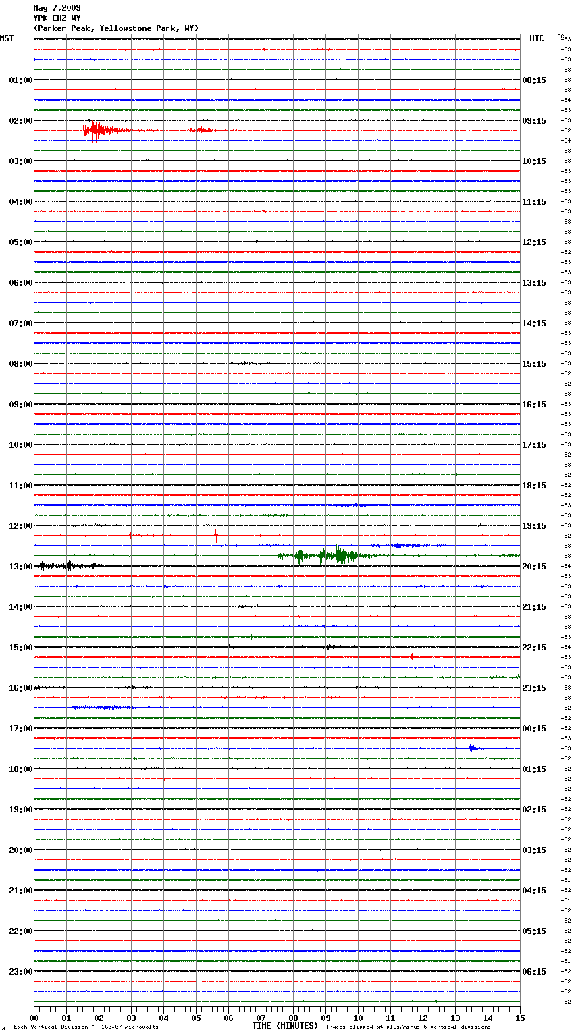Click the '23:00' MST hour label
This screenshot has width=574, height=1036.
coord(21,971)
